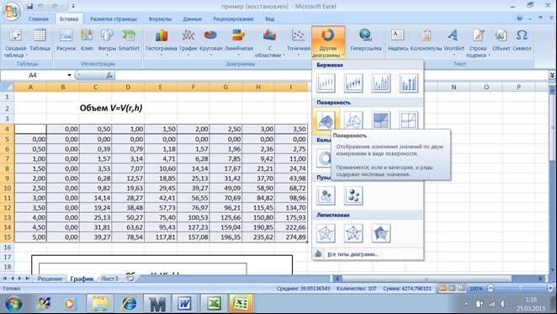Select cell containing 274,89
This screenshot has height=314, width=557.
291,237
